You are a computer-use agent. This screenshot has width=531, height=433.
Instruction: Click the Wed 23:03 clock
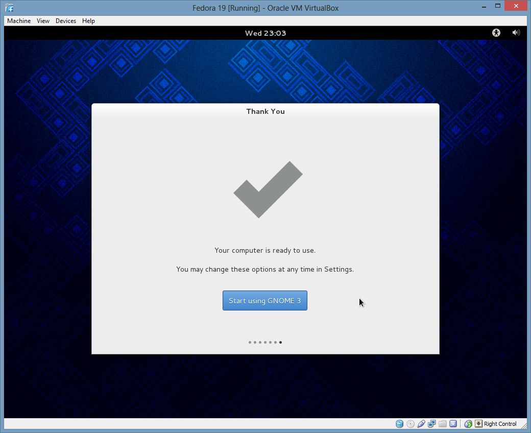point(265,33)
